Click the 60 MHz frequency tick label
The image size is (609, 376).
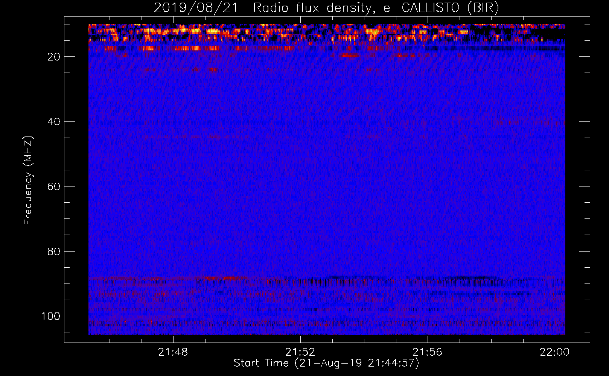[54, 186]
